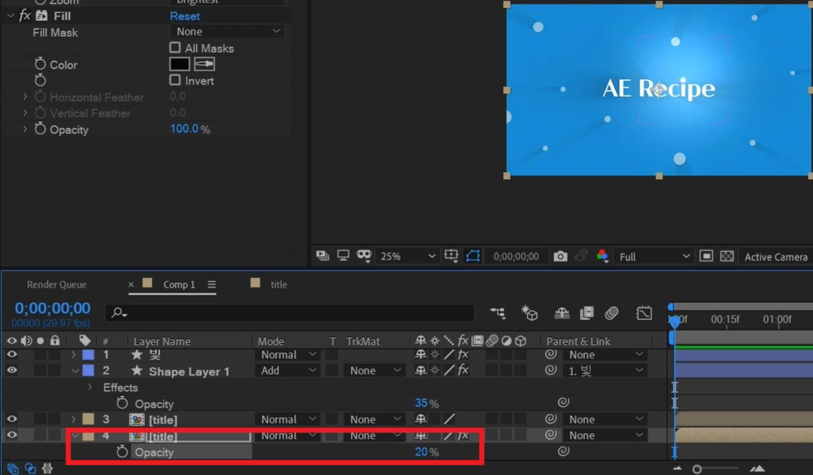Click the 20 opacity value

coord(421,452)
